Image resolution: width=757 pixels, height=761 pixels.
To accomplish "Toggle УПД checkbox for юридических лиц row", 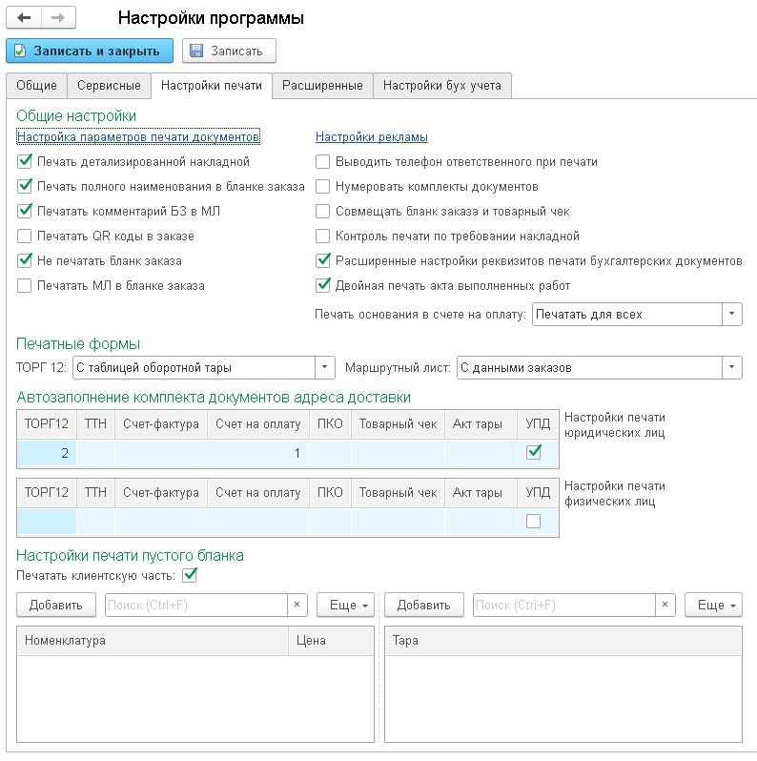I will 533,452.
